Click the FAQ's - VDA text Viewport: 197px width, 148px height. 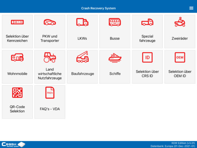point(50,109)
